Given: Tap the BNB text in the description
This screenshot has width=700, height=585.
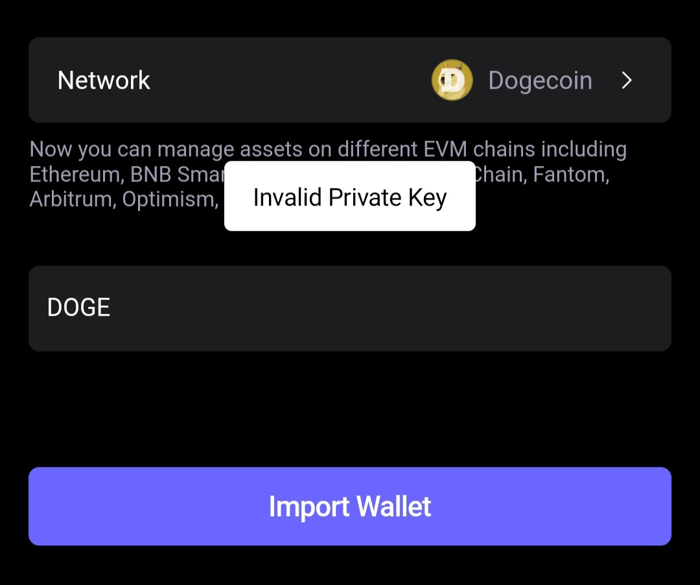Looking at the screenshot, I should tap(151, 174).
